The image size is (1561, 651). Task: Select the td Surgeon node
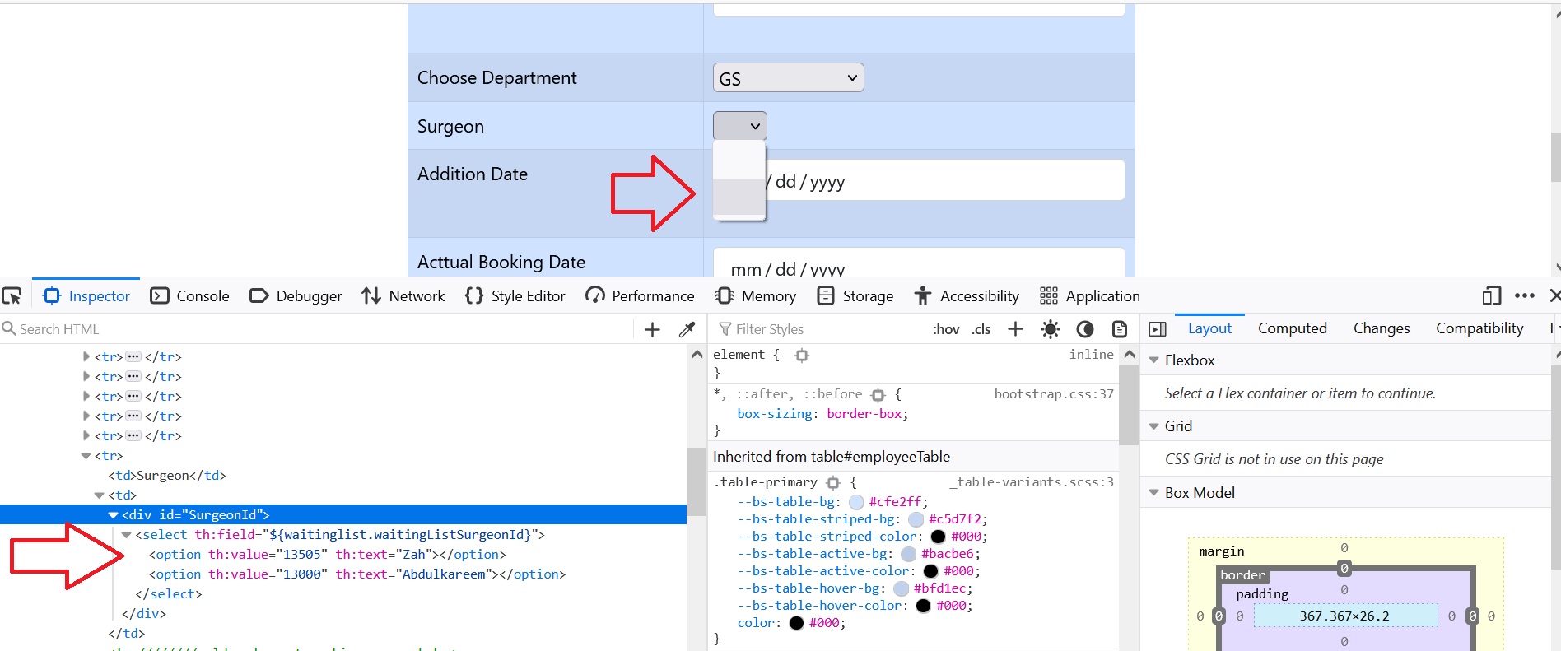click(167, 476)
